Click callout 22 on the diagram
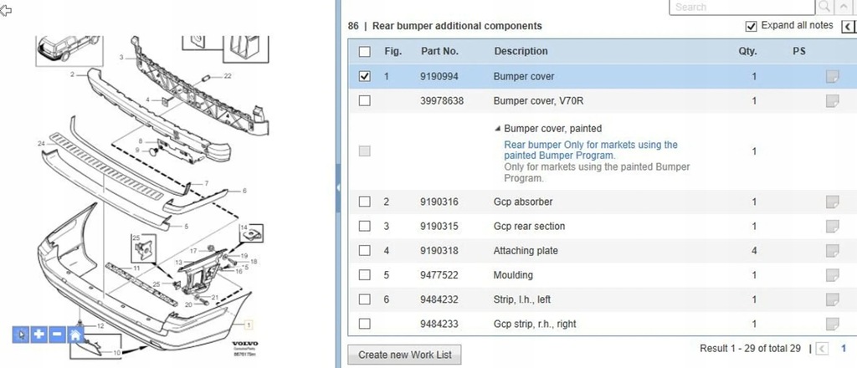857x368 pixels. pos(228,76)
